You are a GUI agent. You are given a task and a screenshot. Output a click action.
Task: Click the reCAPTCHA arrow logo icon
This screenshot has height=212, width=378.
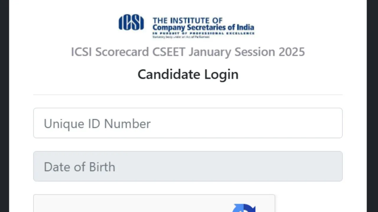pos(244,208)
